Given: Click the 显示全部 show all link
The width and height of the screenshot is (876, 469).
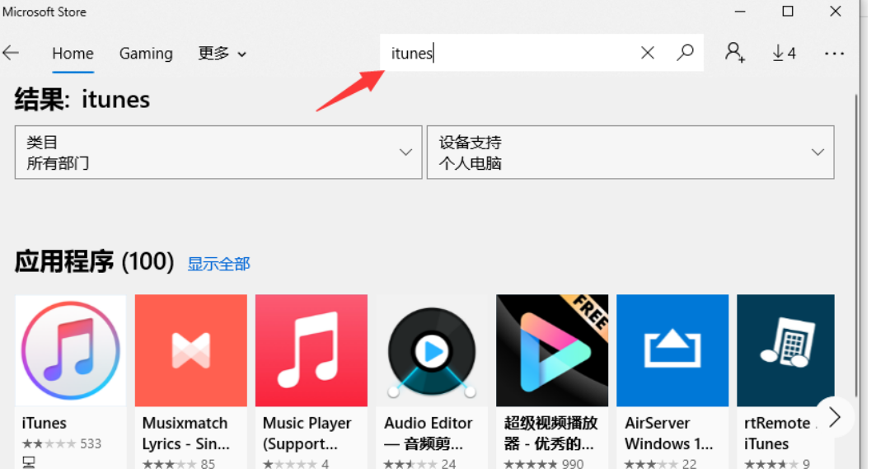Looking at the screenshot, I should pyautogui.click(x=218, y=264).
